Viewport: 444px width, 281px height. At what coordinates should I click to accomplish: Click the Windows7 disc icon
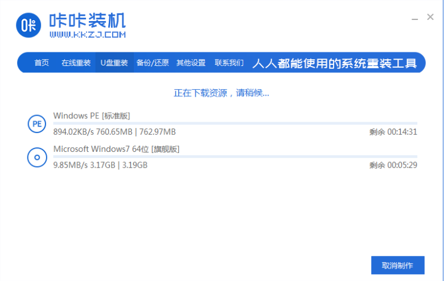tap(37, 158)
